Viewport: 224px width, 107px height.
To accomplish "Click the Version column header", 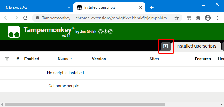I will pyautogui.click(x=99, y=59).
